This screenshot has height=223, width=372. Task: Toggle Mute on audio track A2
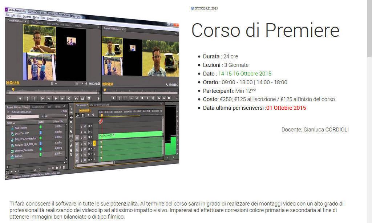tap(92, 149)
